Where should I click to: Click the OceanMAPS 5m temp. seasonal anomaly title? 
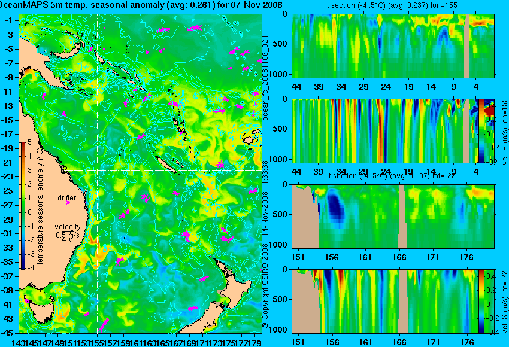(141, 5)
